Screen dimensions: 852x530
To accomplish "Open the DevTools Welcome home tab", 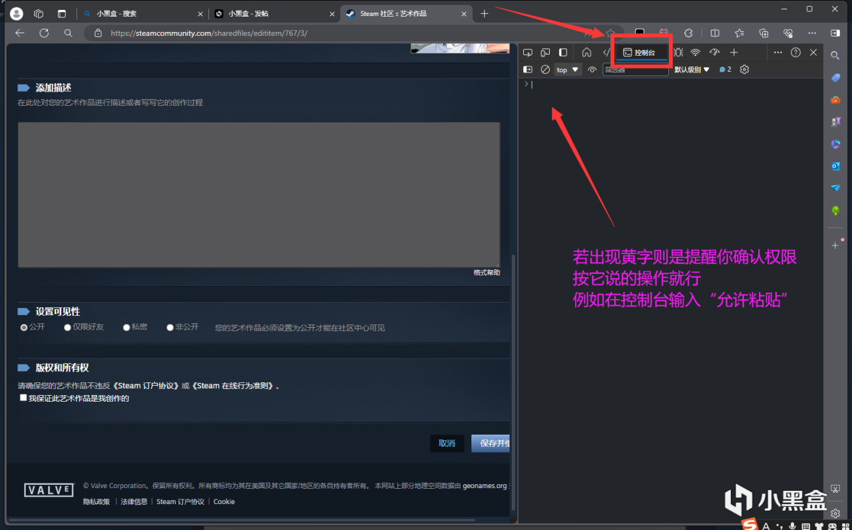I will coord(586,53).
